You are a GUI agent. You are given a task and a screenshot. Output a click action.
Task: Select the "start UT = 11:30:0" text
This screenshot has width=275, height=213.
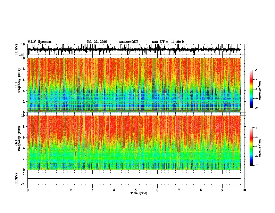click(168, 42)
